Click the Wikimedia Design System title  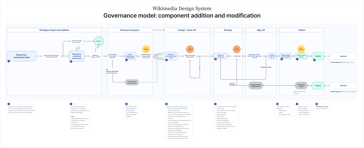coord(182,8)
